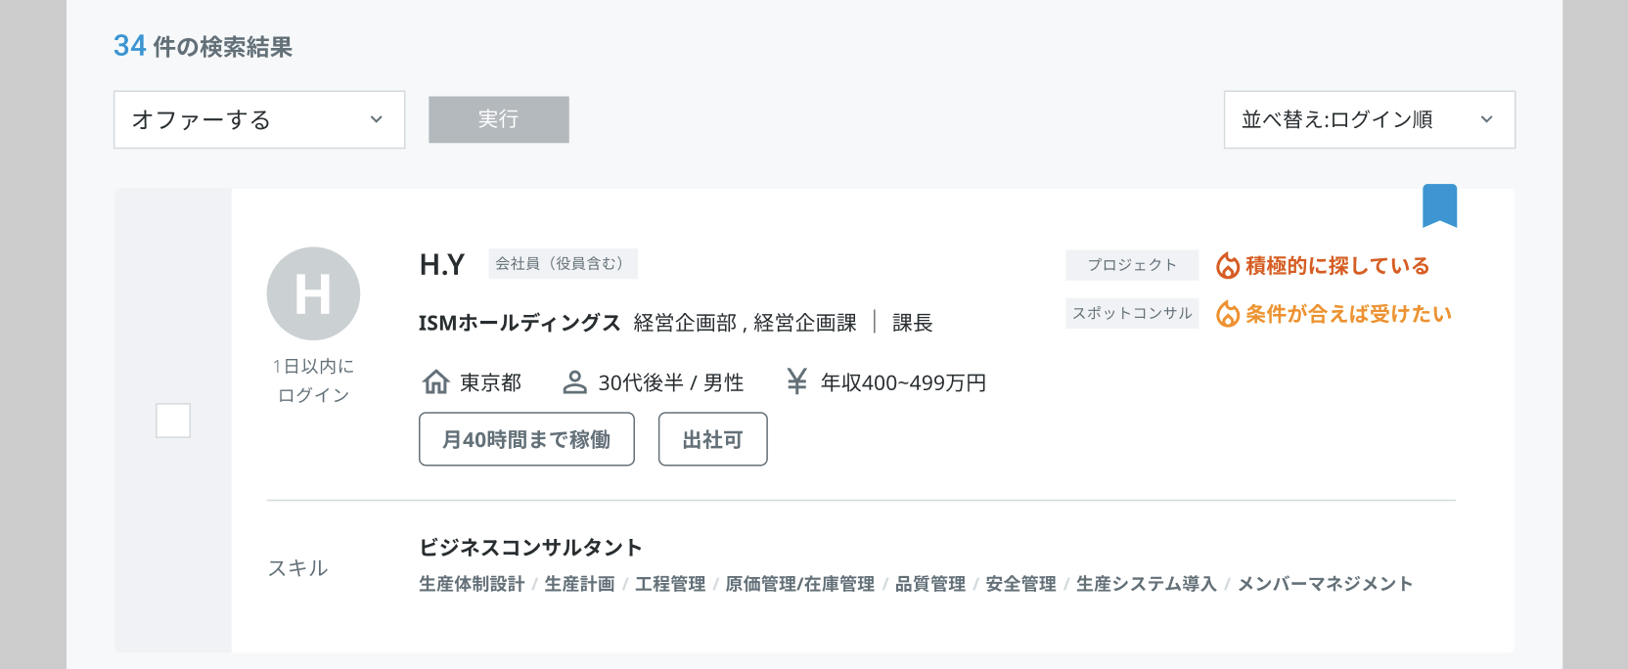
Task: Select the メンバーマネジメント skill link
Action: click(1325, 584)
